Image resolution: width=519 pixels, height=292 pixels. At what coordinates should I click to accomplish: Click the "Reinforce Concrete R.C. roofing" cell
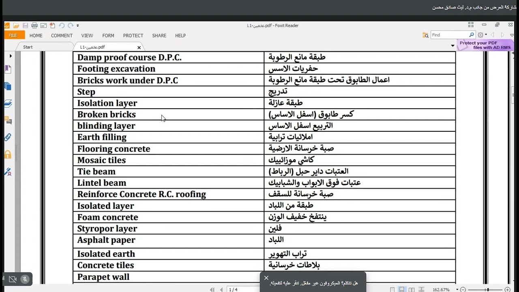pos(169,194)
